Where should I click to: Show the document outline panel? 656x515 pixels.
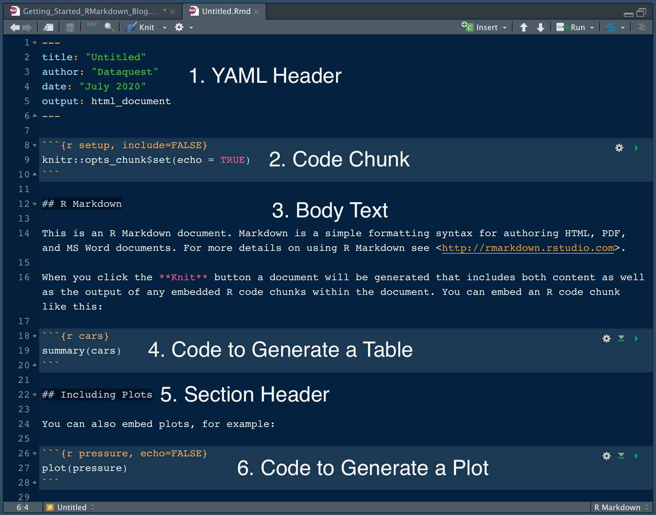(x=641, y=27)
